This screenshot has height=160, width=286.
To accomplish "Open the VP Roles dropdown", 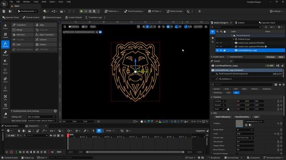I will pos(155,11).
